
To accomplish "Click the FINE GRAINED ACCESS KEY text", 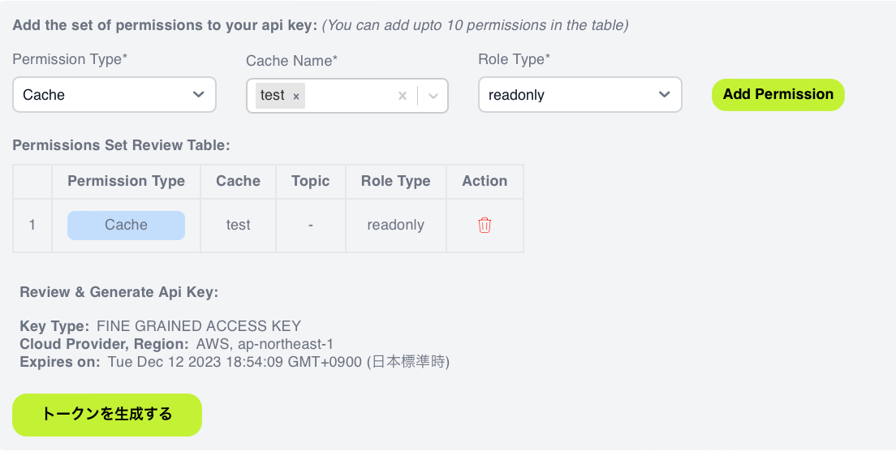I will 199,326.
